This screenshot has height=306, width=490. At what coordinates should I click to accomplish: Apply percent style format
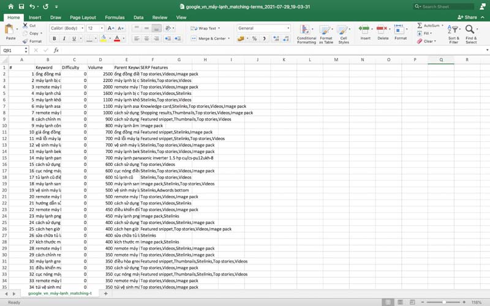254,39
